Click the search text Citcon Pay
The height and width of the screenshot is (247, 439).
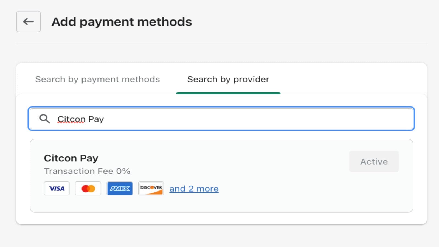pos(80,119)
